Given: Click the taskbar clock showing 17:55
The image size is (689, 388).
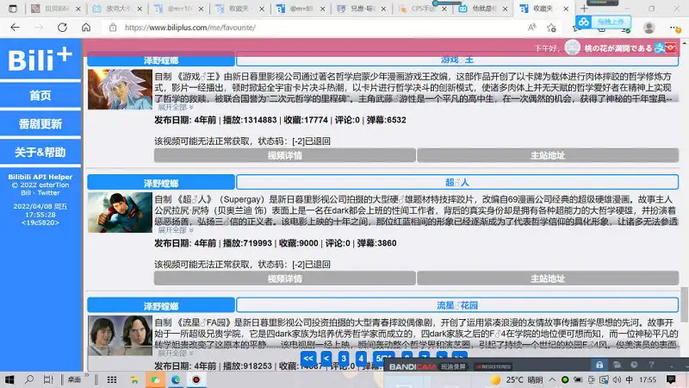Looking at the screenshot, I should [x=648, y=379].
